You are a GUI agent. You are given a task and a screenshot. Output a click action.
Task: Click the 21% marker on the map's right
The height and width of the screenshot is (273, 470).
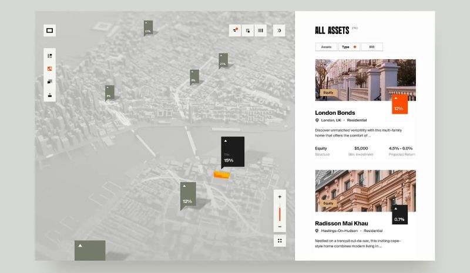(x=223, y=60)
